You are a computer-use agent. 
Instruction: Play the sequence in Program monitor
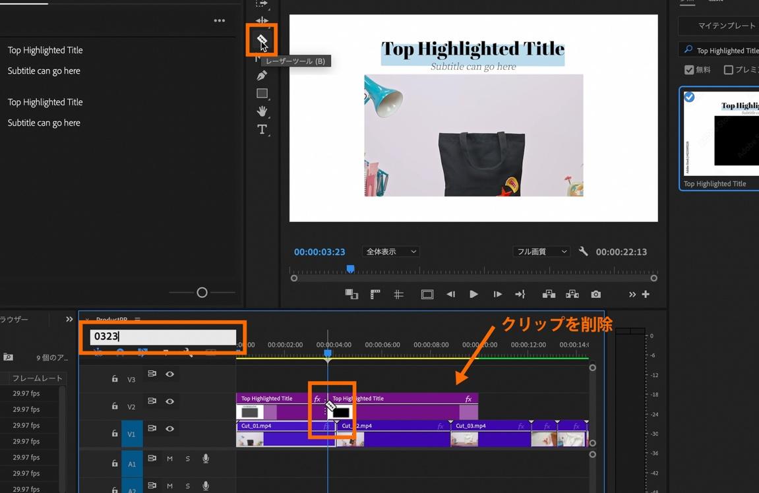(474, 294)
